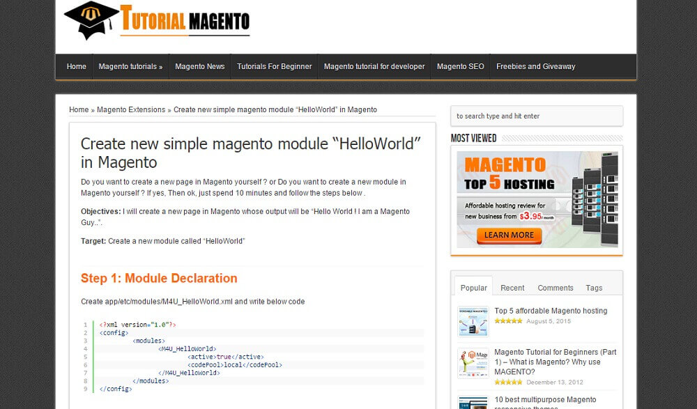Image resolution: width=697 pixels, height=409 pixels.
Task: Open Freebies and Giveaway page
Action: click(x=535, y=67)
